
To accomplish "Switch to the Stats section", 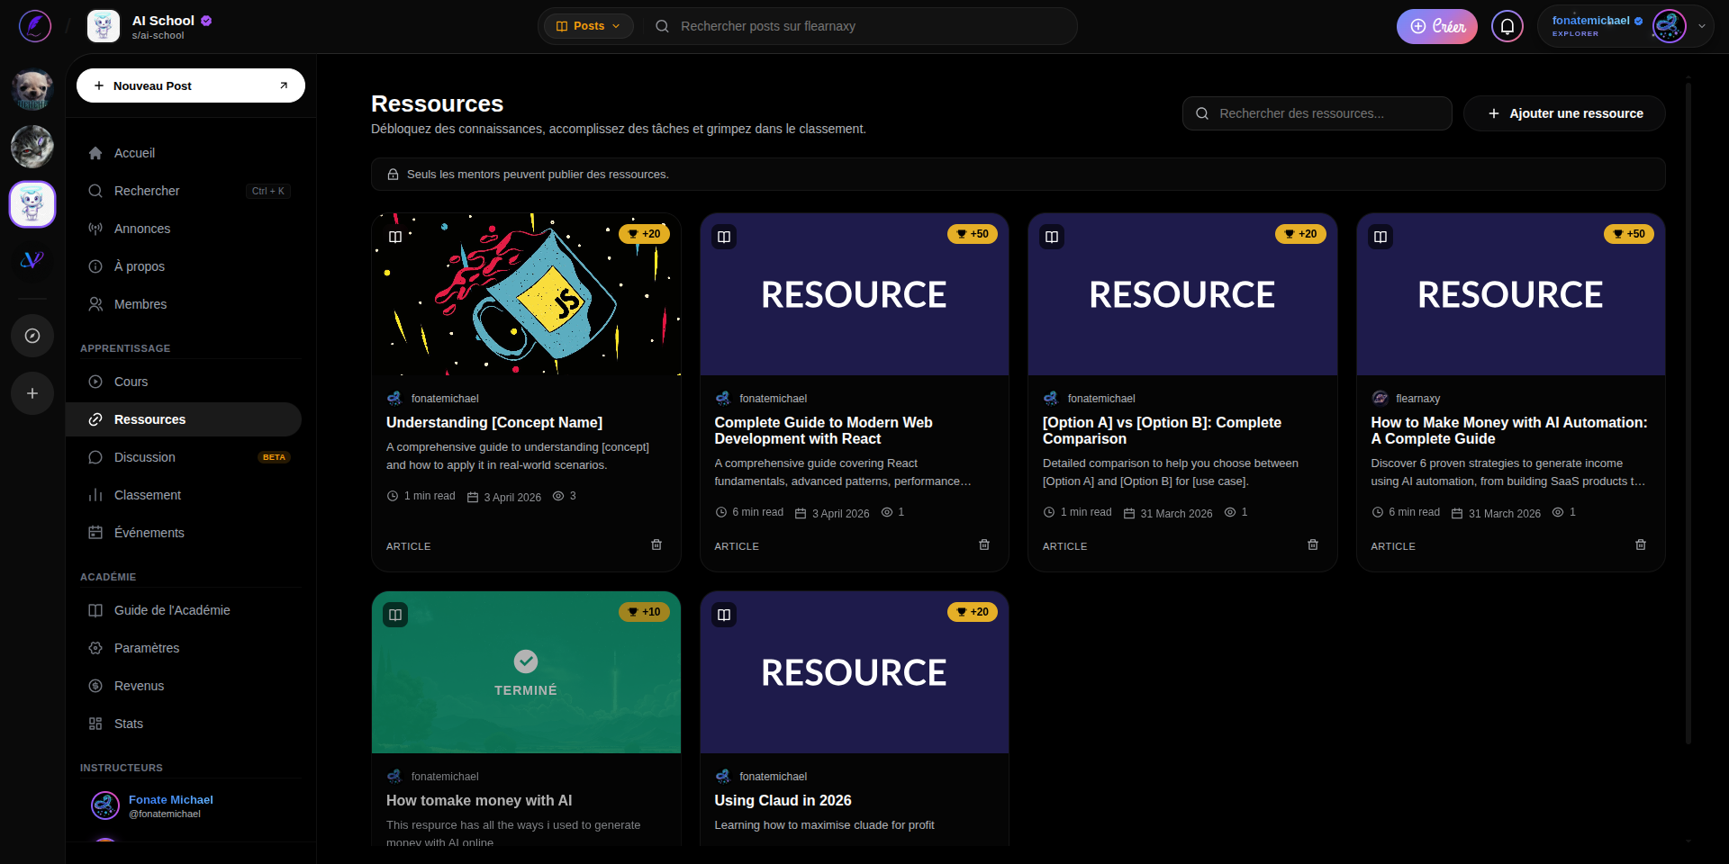I will [x=127, y=724].
